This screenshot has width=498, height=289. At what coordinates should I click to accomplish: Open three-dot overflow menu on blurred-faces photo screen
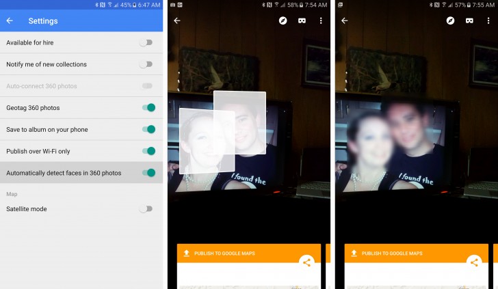coord(488,21)
